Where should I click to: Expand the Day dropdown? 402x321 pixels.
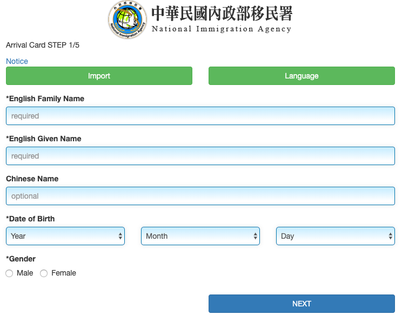click(335, 236)
